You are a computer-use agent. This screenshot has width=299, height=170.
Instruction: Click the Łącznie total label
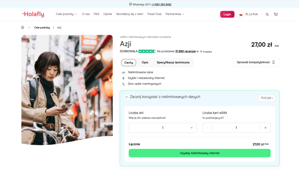tap(134, 144)
